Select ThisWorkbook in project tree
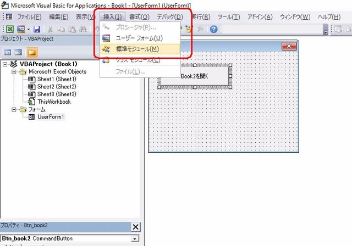 54,102
